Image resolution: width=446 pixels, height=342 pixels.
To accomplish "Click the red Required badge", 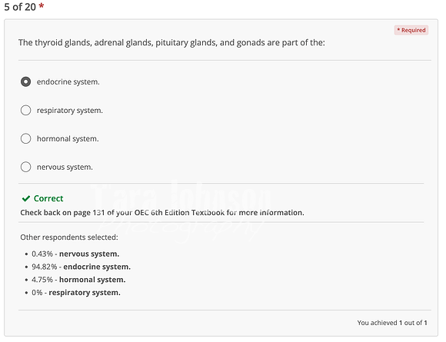I will tap(411, 30).
